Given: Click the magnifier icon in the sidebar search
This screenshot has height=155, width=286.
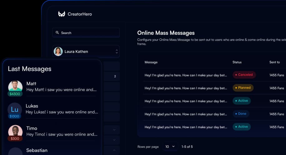Looking at the screenshot, I should tap(57, 33).
